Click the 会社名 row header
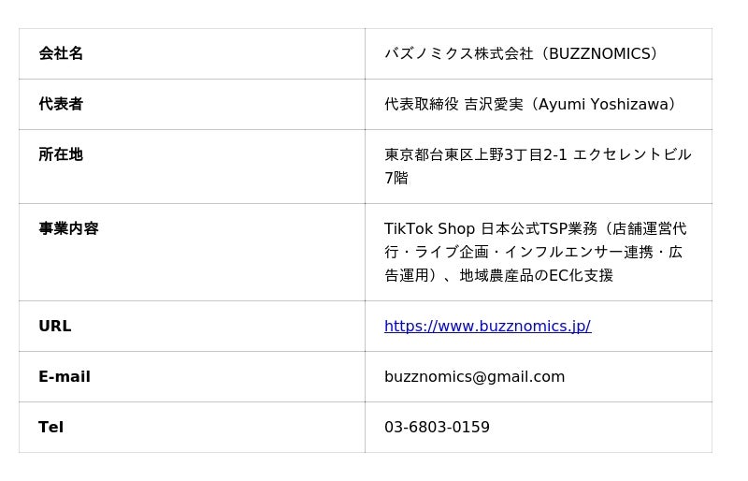This screenshot has height=481, width=748. point(61,53)
